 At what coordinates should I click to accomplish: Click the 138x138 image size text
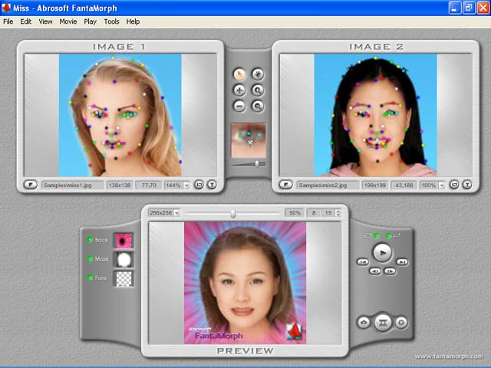click(x=120, y=186)
